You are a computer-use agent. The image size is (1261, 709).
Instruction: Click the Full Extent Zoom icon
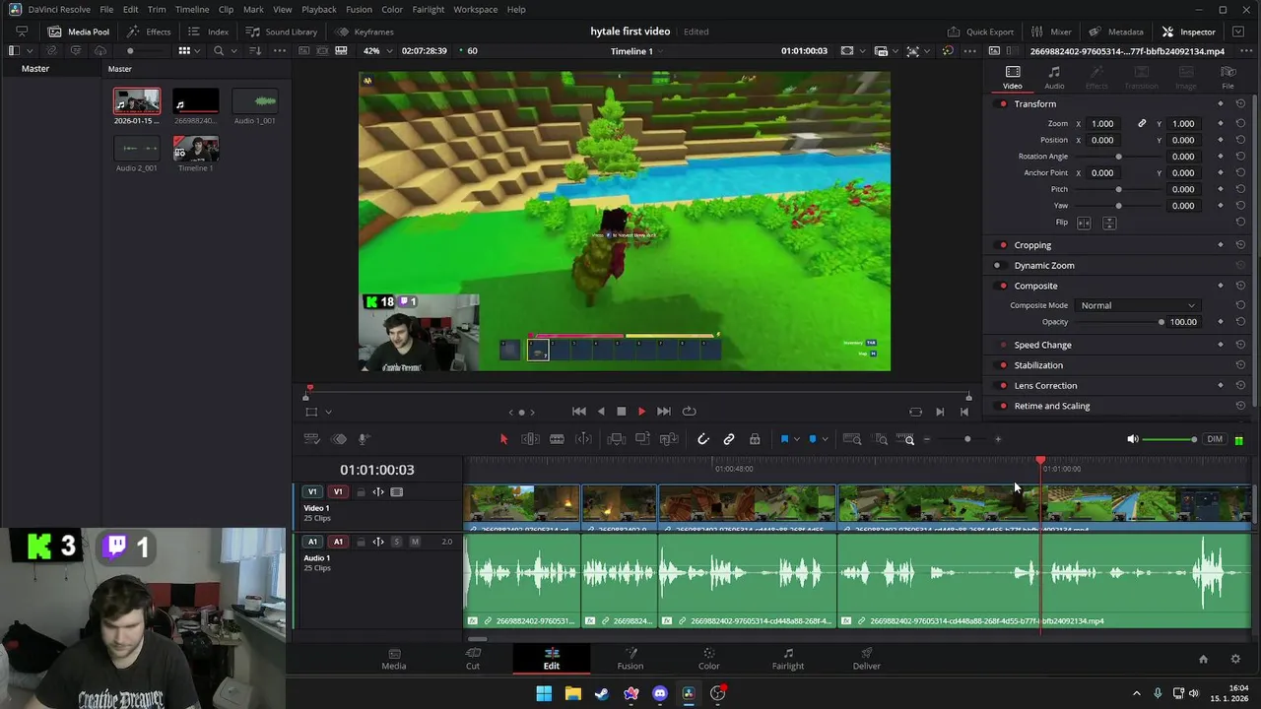tap(852, 439)
